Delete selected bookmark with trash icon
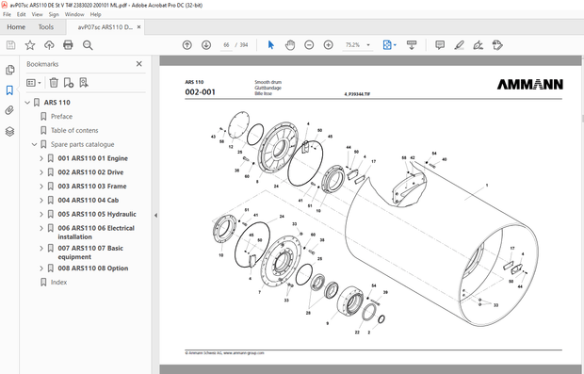Screen dimensions: 584x374 pos(54,83)
